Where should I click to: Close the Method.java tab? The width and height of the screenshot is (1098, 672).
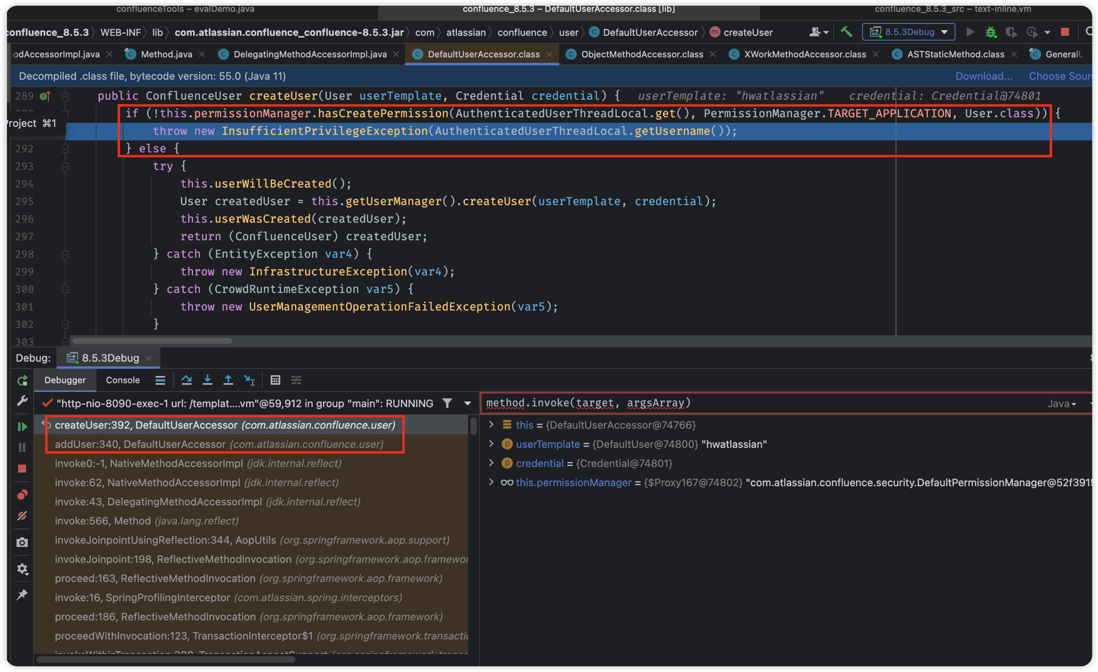coord(202,54)
